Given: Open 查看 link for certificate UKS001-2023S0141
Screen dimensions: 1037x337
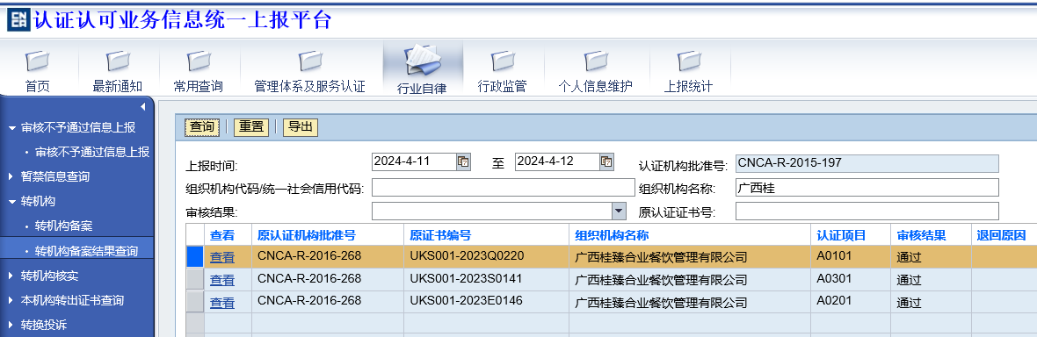Looking at the screenshot, I should coord(222,280).
